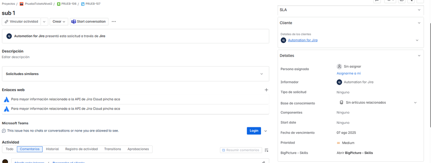Click the Asignarme a mí link
The width and height of the screenshot is (431, 163).
point(349,74)
